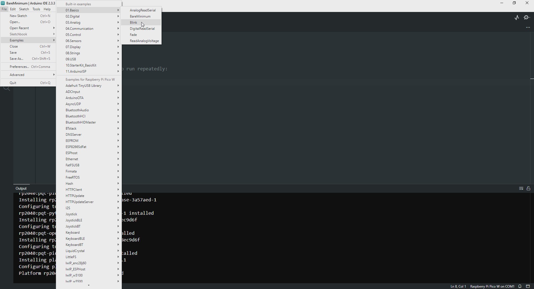Expand Adafruit TinyUSB Library examples
Viewport: 534px width, 289px height.
point(89,86)
